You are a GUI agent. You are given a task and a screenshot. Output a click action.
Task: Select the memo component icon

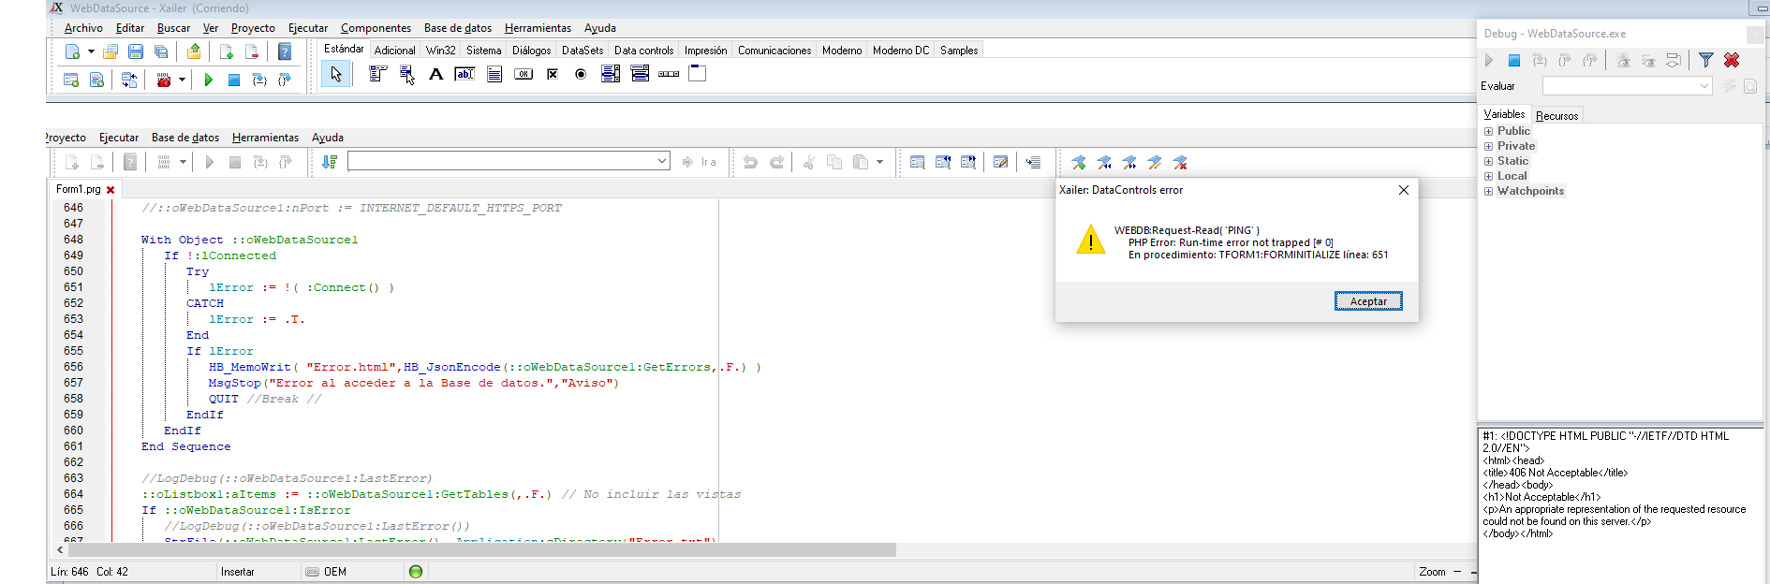[x=494, y=74]
